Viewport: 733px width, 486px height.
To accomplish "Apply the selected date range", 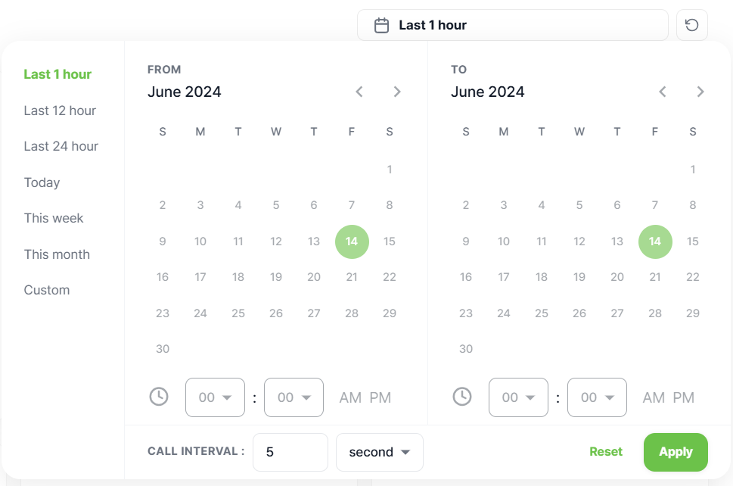I will pos(676,452).
